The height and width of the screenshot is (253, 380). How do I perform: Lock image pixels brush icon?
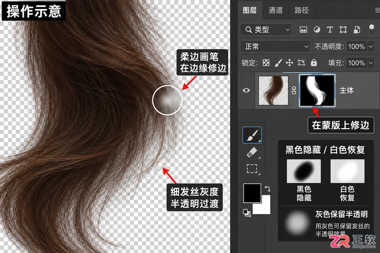point(278,63)
